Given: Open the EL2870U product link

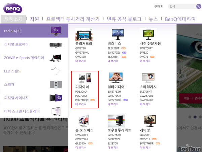Looking at the screenshot, I should click(x=113, y=144).
